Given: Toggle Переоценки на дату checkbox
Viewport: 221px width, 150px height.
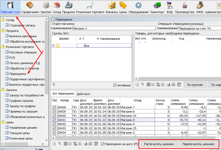Looking at the screenshot, I should tap(103, 144).
